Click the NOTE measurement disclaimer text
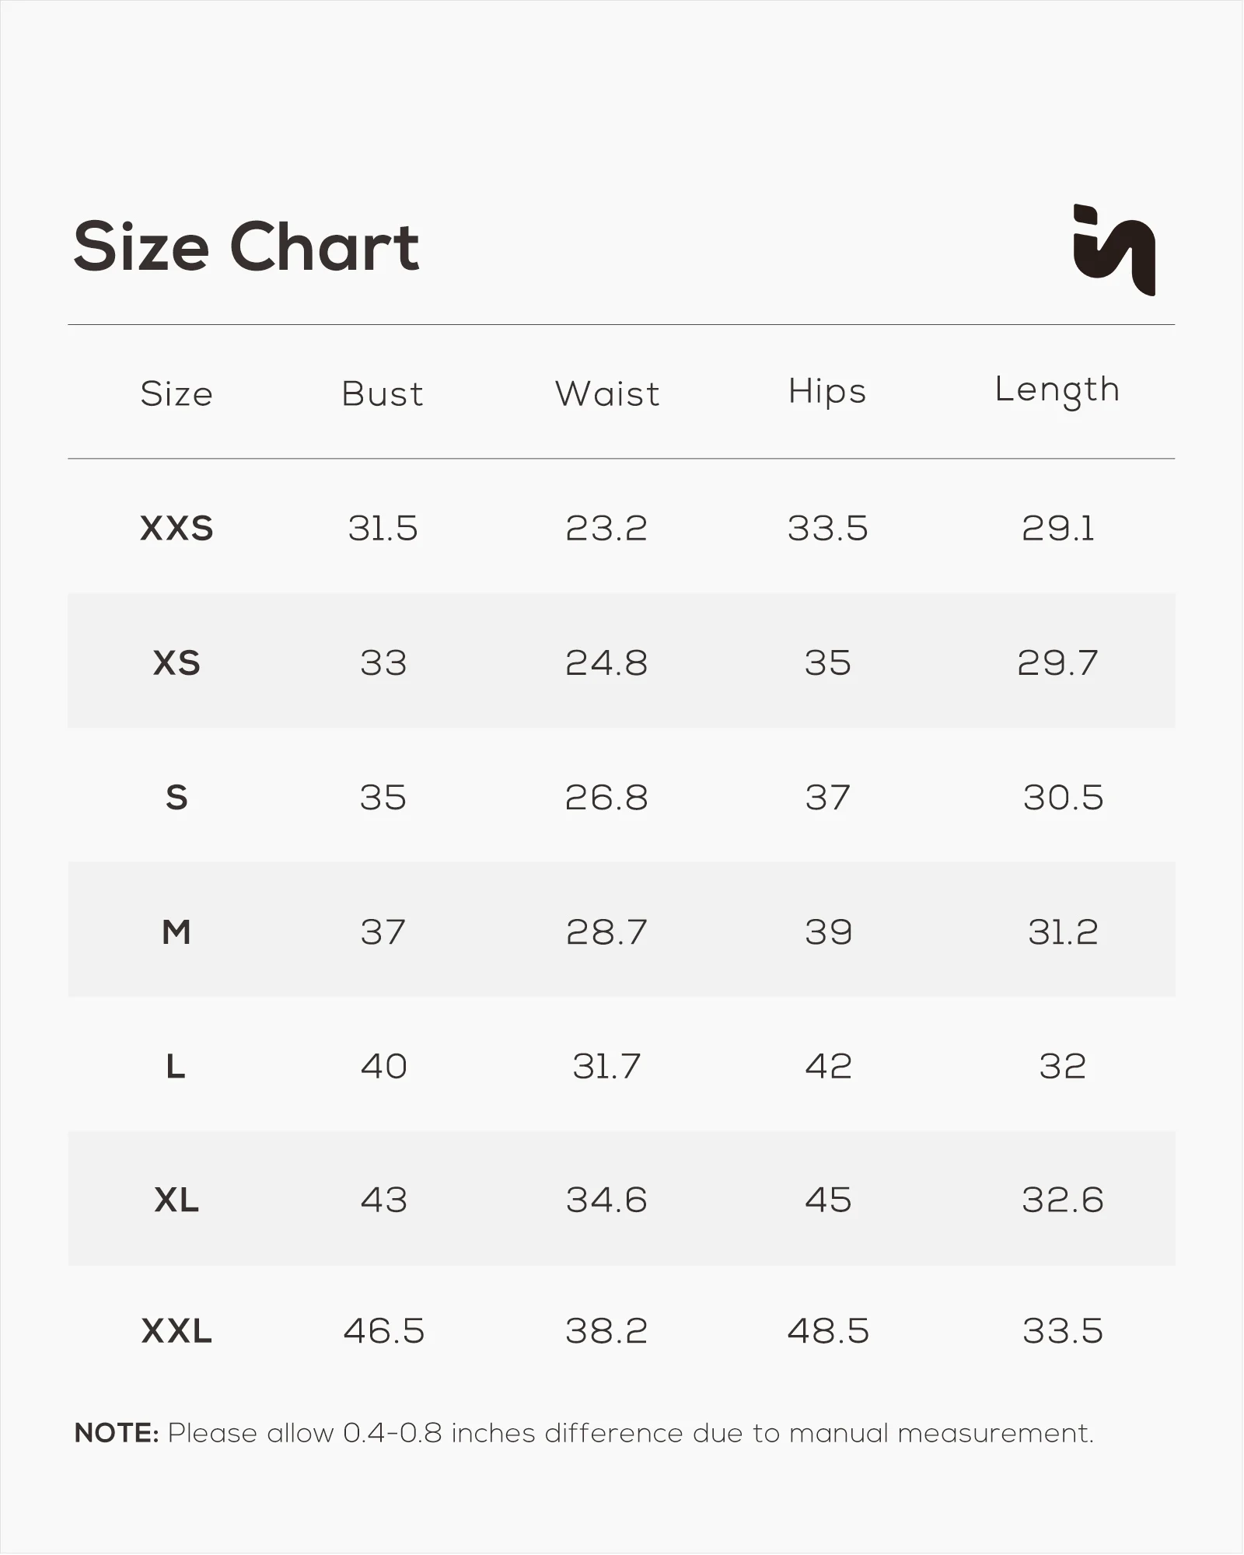This screenshot has height=1555, width=1244. coord(583,1433)
